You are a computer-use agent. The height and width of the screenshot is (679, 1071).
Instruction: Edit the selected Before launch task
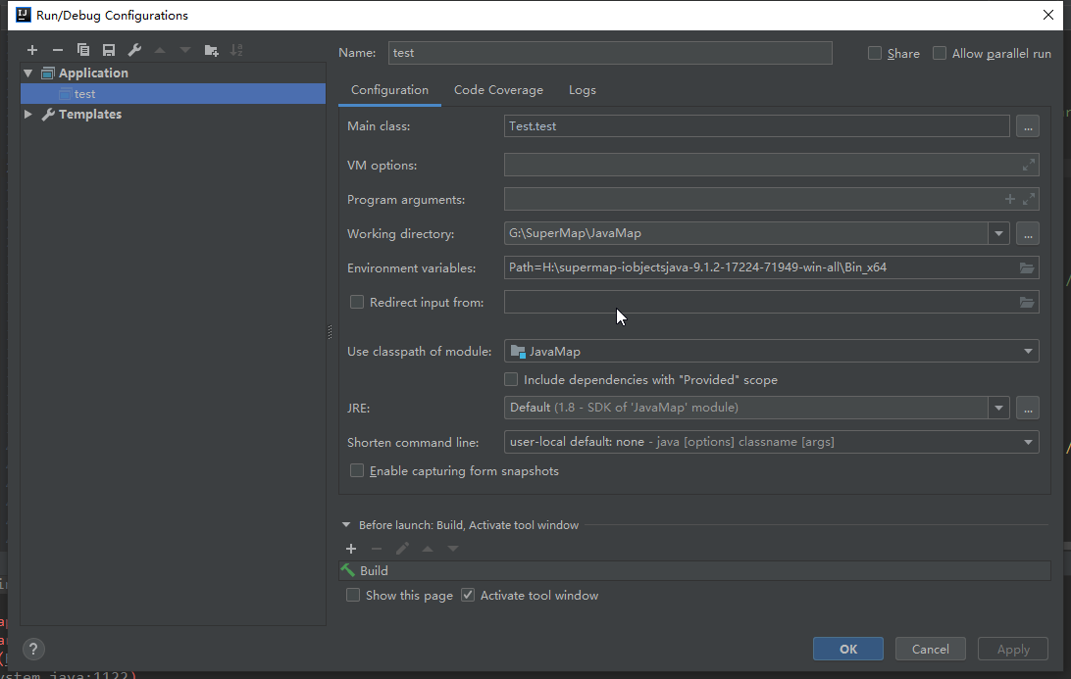tap(402, 549)
